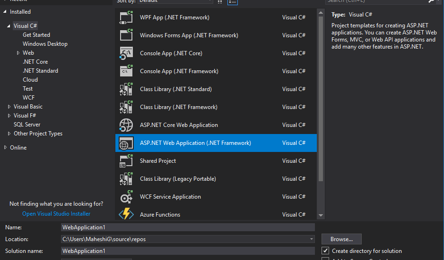Click the Browse... button
Image resolution: width=444 pixels, height=260 pixels.
[x=341, y=239]
